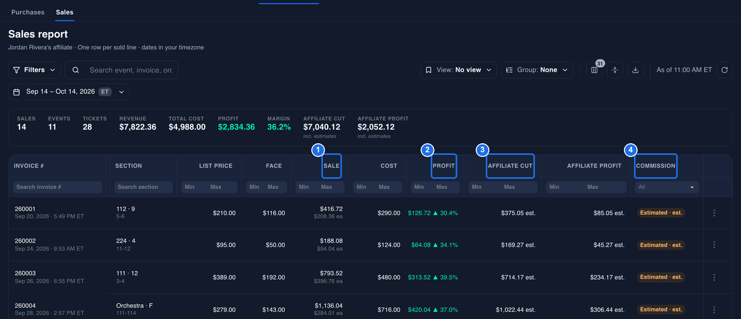Sort by the Face column header
741x319 pixels.
pyautogui.click(x=274, y=166)
